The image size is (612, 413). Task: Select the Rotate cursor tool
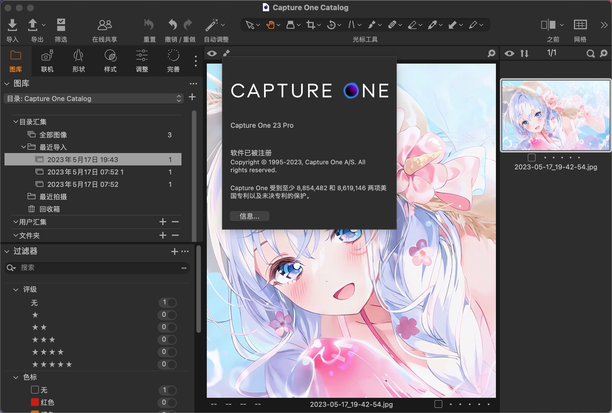click(x=331, y=25)
